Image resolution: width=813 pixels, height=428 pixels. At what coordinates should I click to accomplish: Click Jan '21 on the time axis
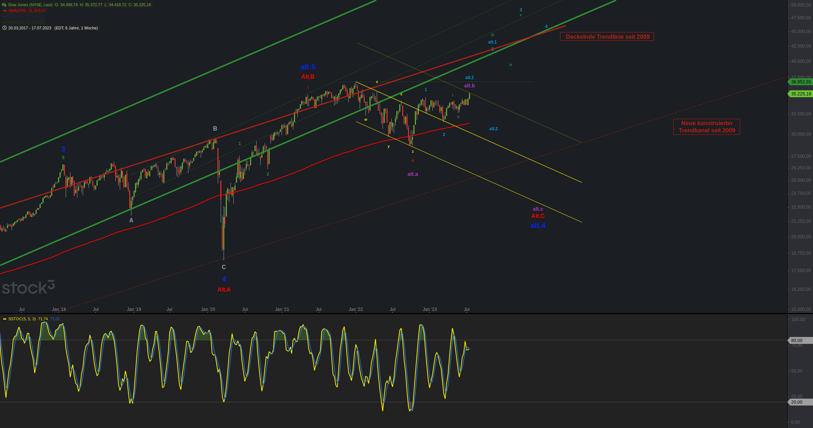(x=282, y=309)
